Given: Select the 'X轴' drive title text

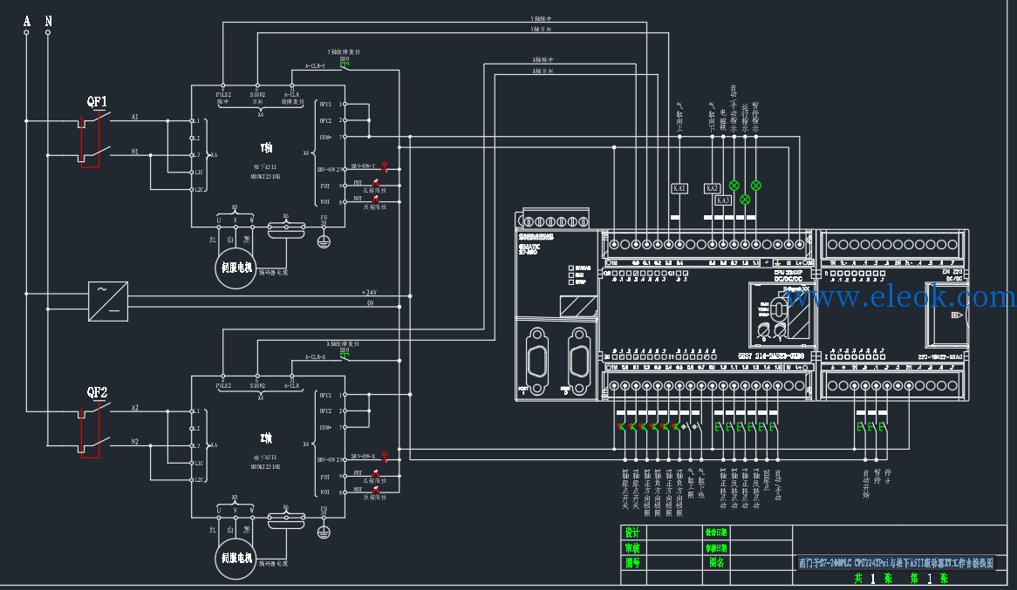Looking at the screenshot, I should click(266, 438).
